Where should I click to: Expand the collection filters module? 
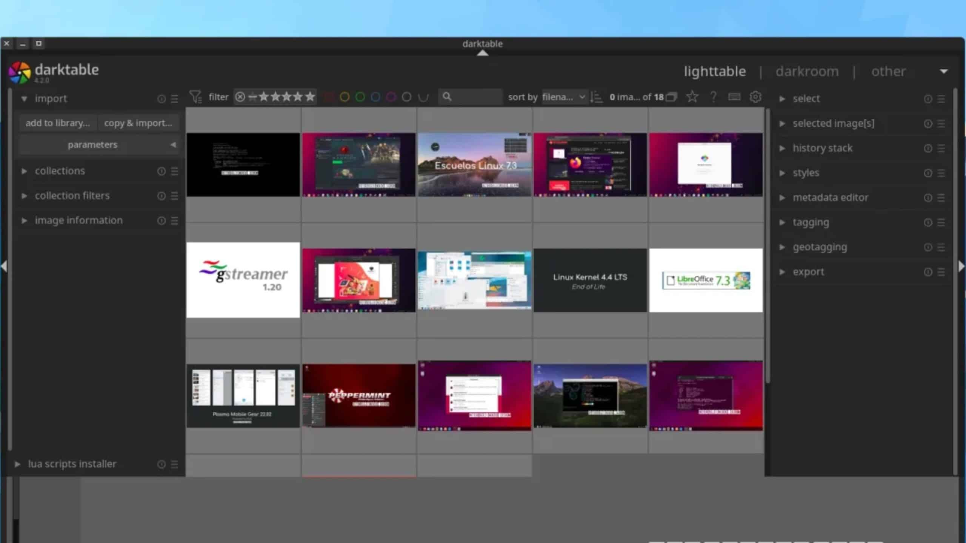[x=24, y=196]
